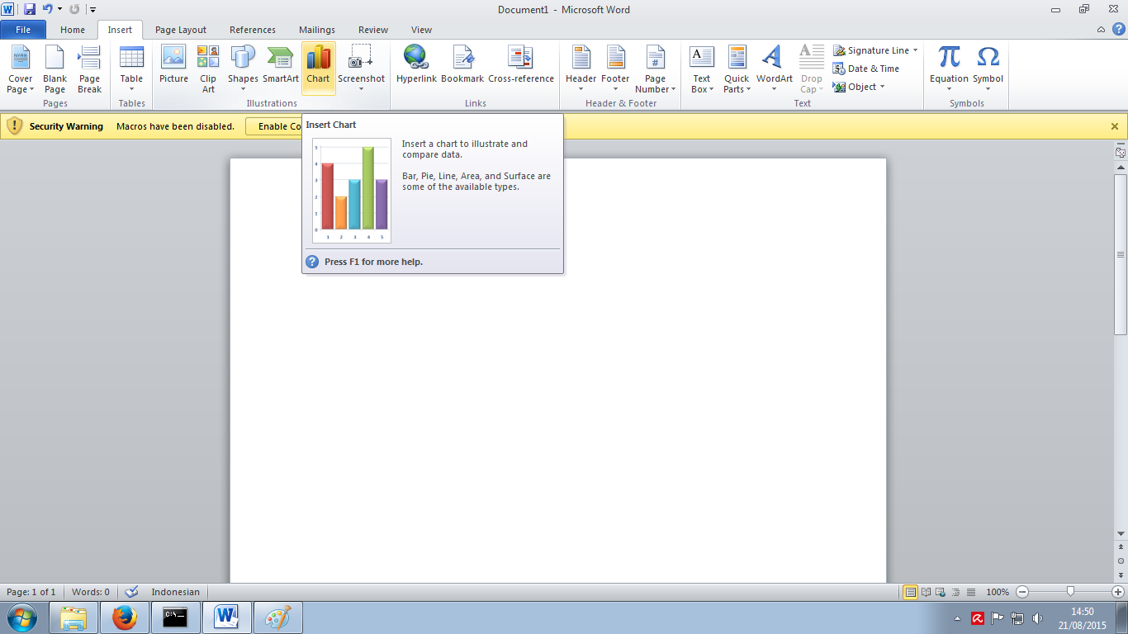This screenshot has height=634, width=1128.
Task: Switch to Full Screen Reading view
Action: [x=927, y=592]
